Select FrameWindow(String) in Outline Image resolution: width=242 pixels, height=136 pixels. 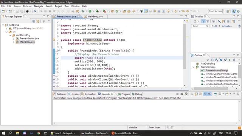[x=216, y=71]
